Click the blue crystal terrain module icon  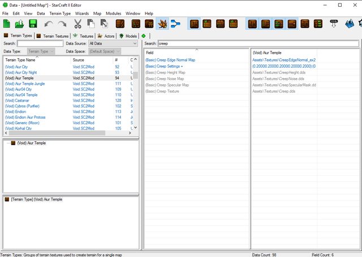tap(350, 24)
